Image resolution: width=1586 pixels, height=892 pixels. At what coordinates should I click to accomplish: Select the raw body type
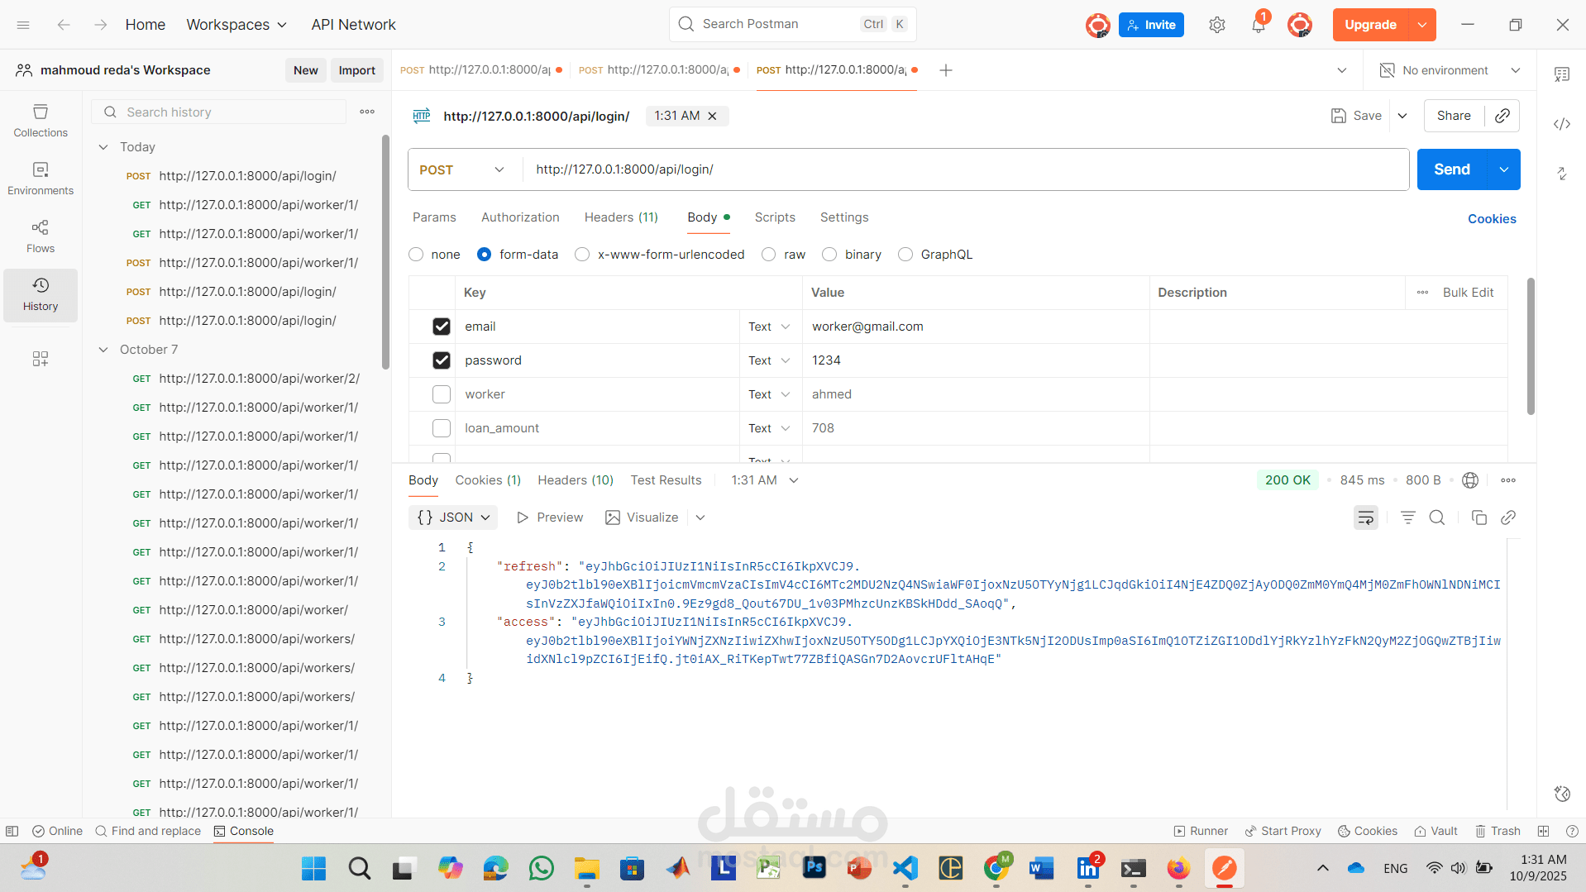tap(783, 255)
